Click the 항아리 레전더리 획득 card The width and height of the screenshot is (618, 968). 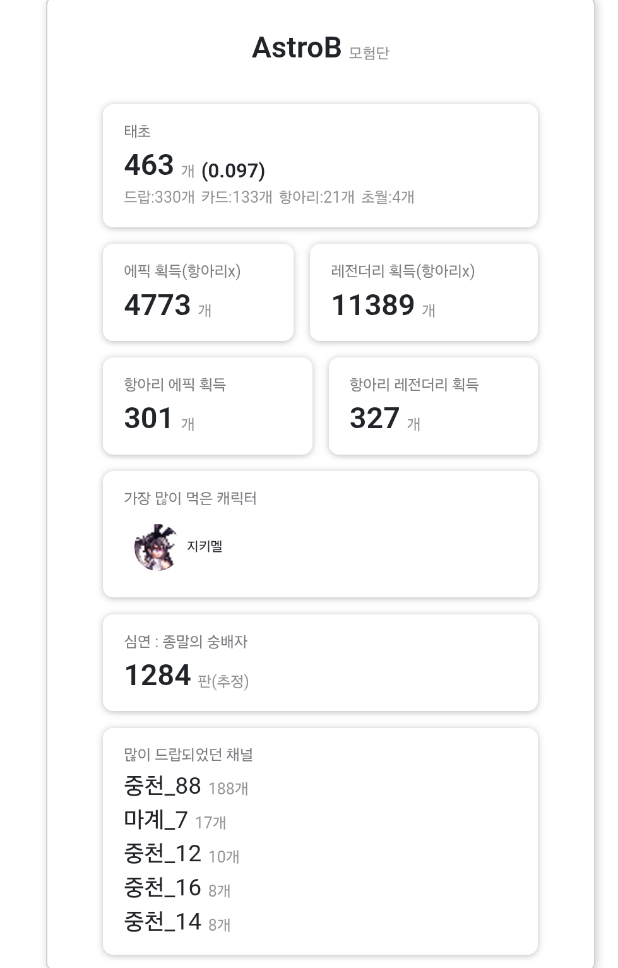click(x=432, y=406)
